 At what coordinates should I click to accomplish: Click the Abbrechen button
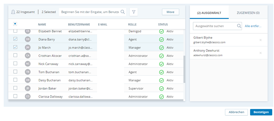pyautogui.click(x=236, y=112)
